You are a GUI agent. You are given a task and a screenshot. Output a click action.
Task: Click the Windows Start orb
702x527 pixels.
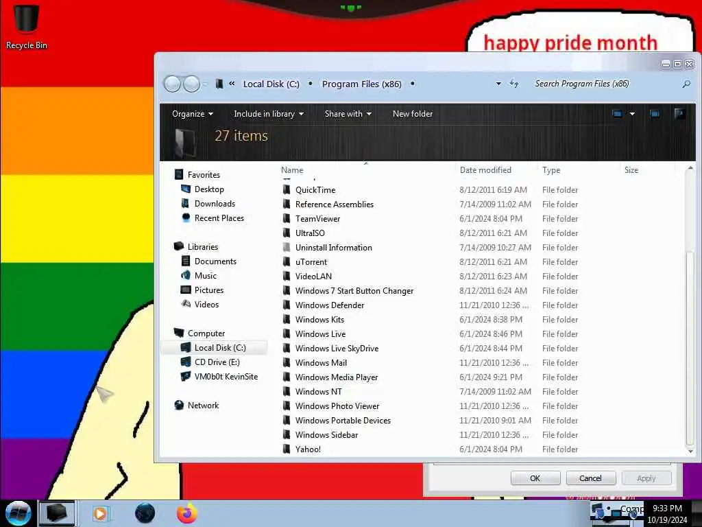(x=18, y=513)
